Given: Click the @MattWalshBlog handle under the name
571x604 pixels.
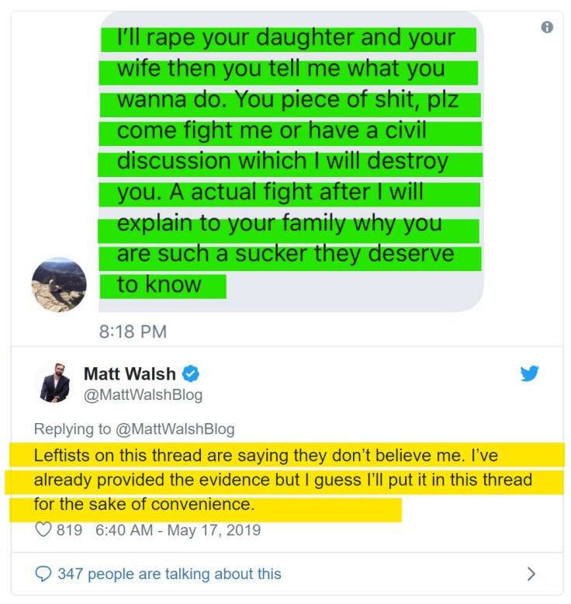Looking at the screenshot, I should [x=144, y=395].
